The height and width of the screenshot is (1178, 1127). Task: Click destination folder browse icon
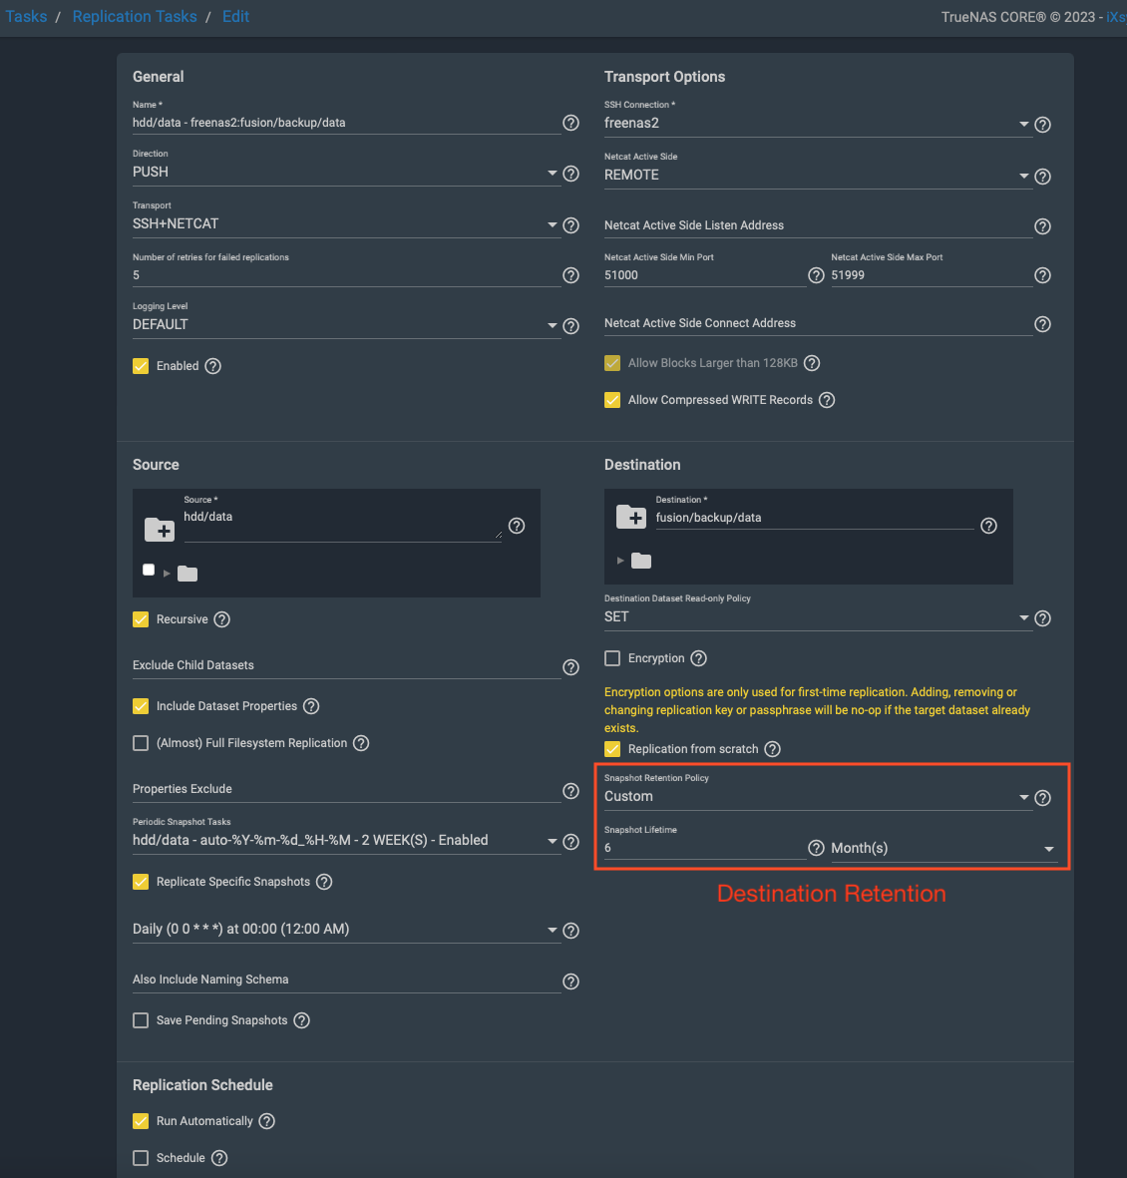(631, 517)
